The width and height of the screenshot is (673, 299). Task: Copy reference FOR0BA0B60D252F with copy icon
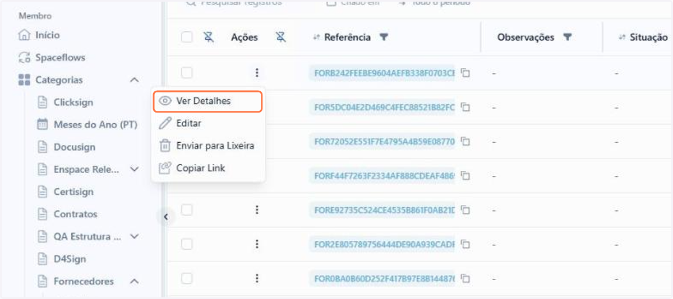pos(465,278)
